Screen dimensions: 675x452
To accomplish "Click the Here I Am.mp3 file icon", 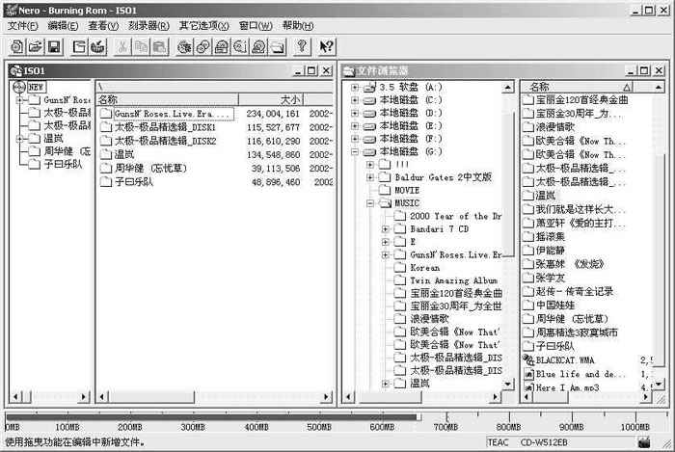I will (x=528, y=387).
